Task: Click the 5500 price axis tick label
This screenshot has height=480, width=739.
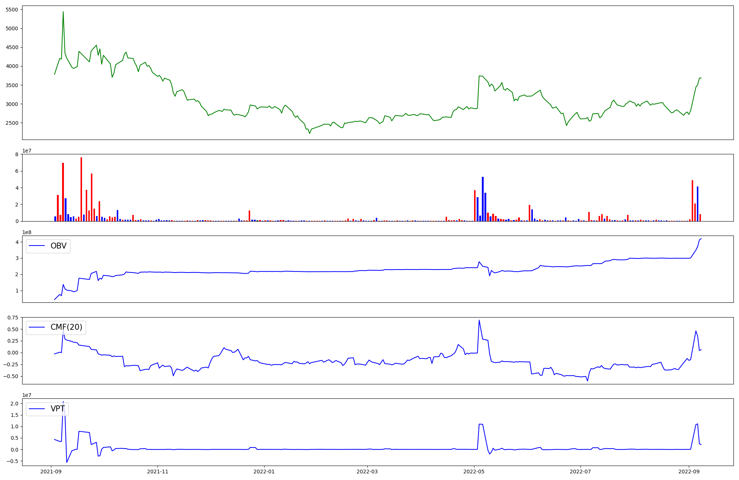Action: pos(11,10)
